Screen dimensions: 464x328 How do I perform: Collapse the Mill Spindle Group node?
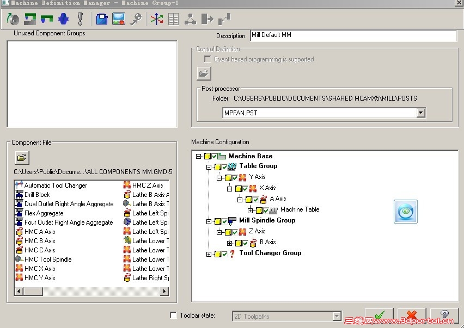point(209,221)
